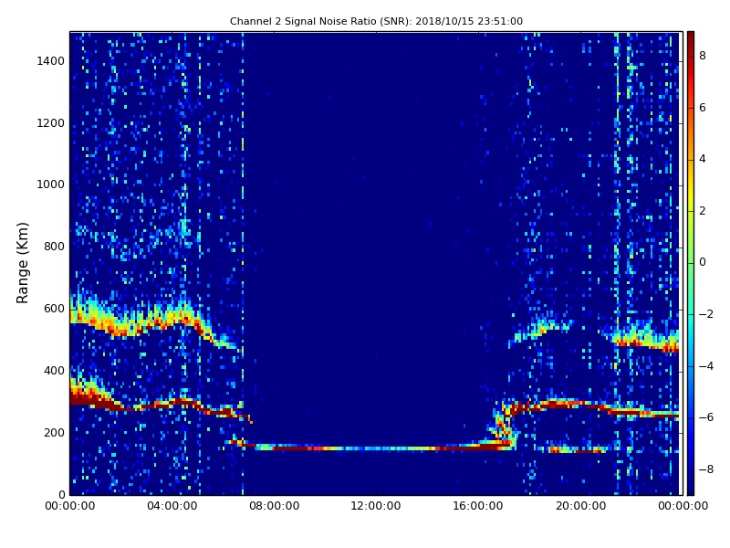The width and height of the screenshot is (730, 548).
Task: Click the colorbar label −6
Action: (706, 417)
